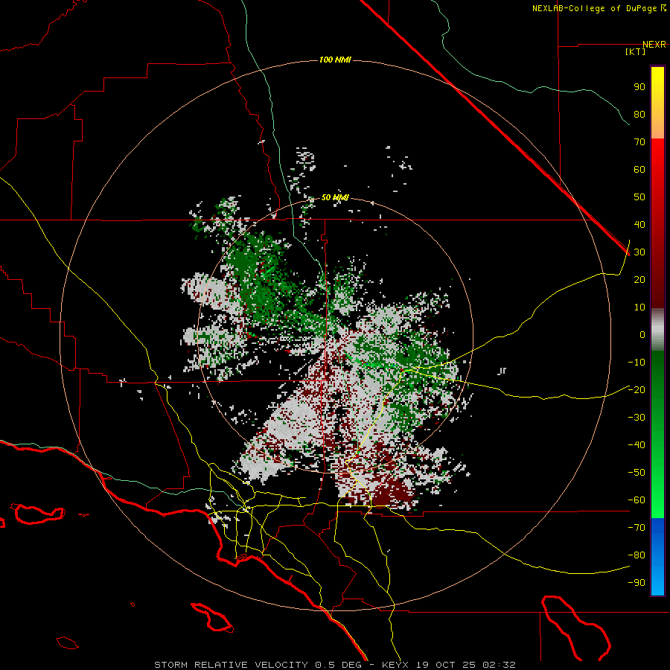The height and width of the screenshot is (670, 670).
Task: Click the -80 value on velocity scale
Action: (x=636, y=555)
